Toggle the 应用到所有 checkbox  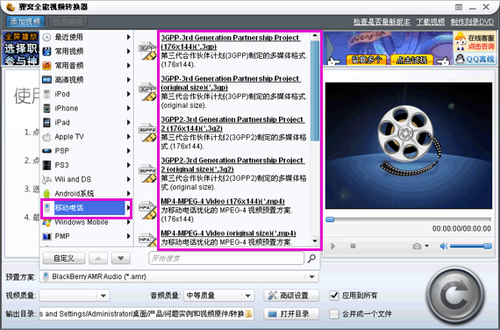[x=334, y=296]
